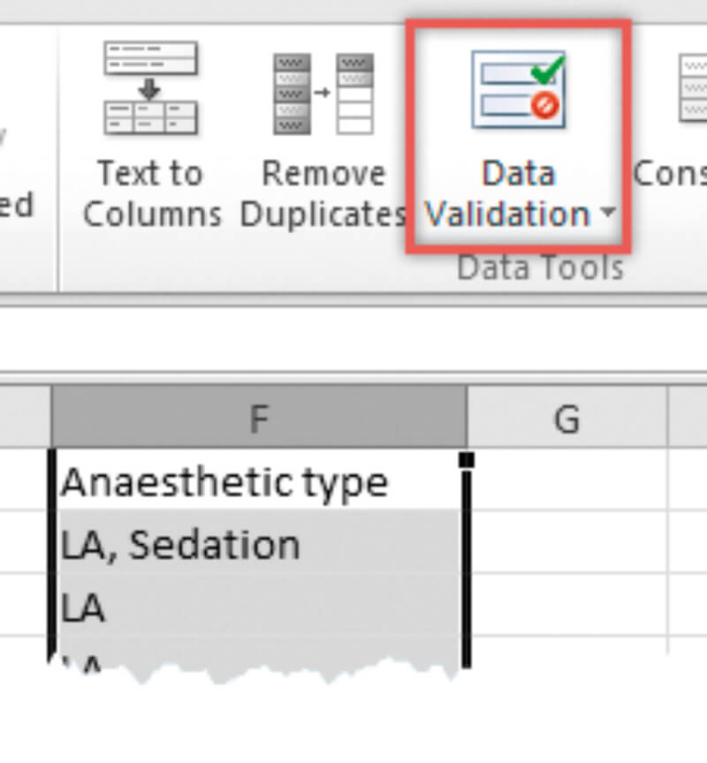Click the truncated "Cons" Consolidate label
Screen dimensions: 707x763
(x=670, y=174)
